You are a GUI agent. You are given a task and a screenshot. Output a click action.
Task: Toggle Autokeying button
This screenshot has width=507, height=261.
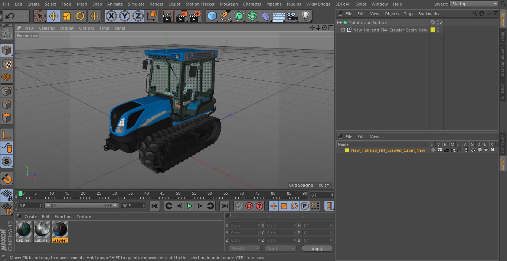[x=249, y=206]
